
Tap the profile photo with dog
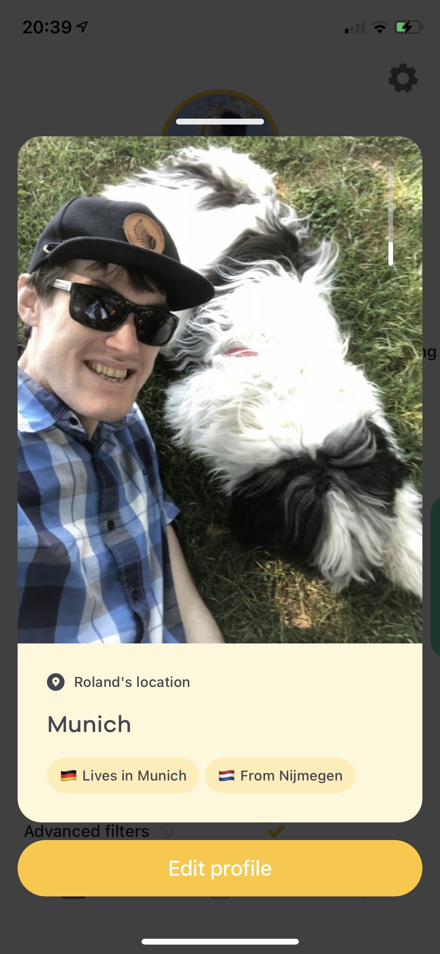[220, 390]
